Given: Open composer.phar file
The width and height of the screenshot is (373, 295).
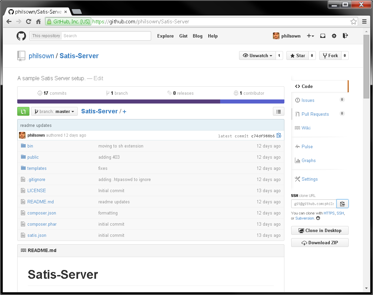Looking at the screenshot, I should 42,224.
